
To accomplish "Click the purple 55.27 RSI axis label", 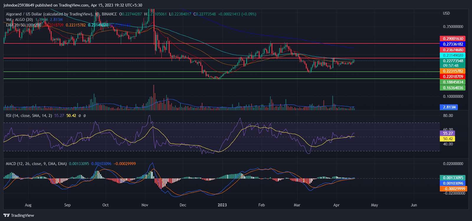I will point(448,133).
